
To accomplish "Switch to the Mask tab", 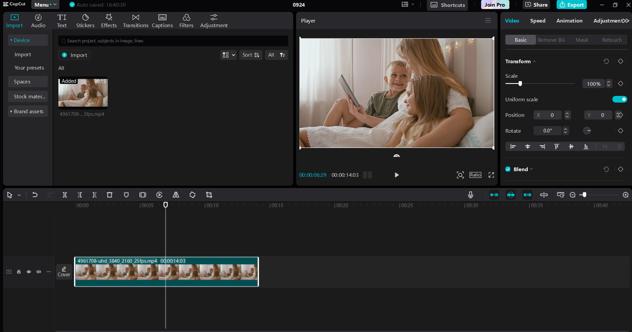I will [582, 40].
